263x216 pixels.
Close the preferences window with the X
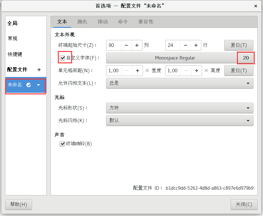point(256,6)
